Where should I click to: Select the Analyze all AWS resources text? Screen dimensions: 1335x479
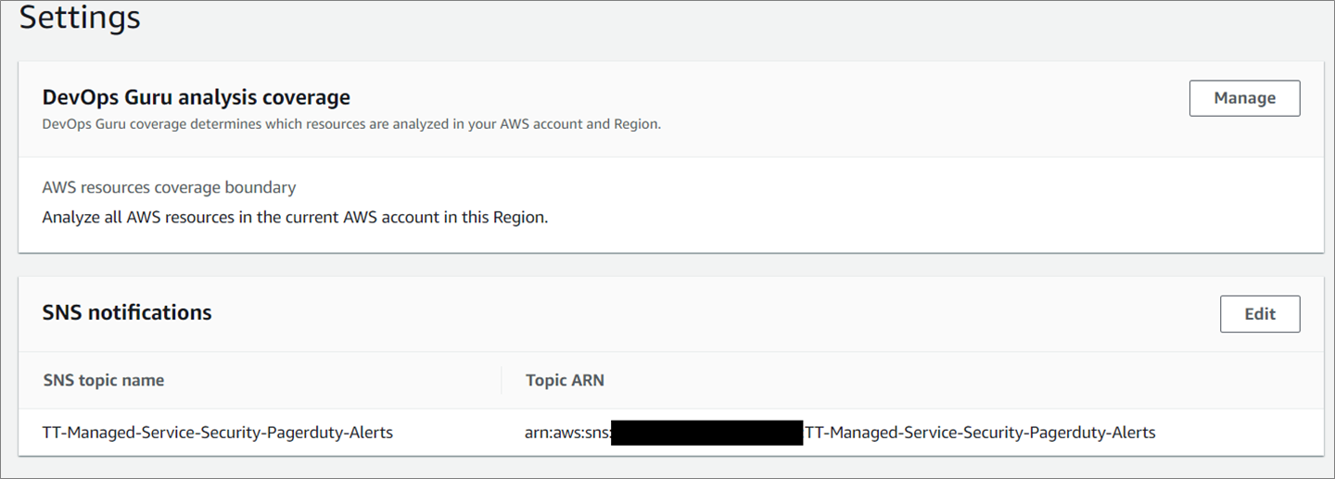coord(295,220)
